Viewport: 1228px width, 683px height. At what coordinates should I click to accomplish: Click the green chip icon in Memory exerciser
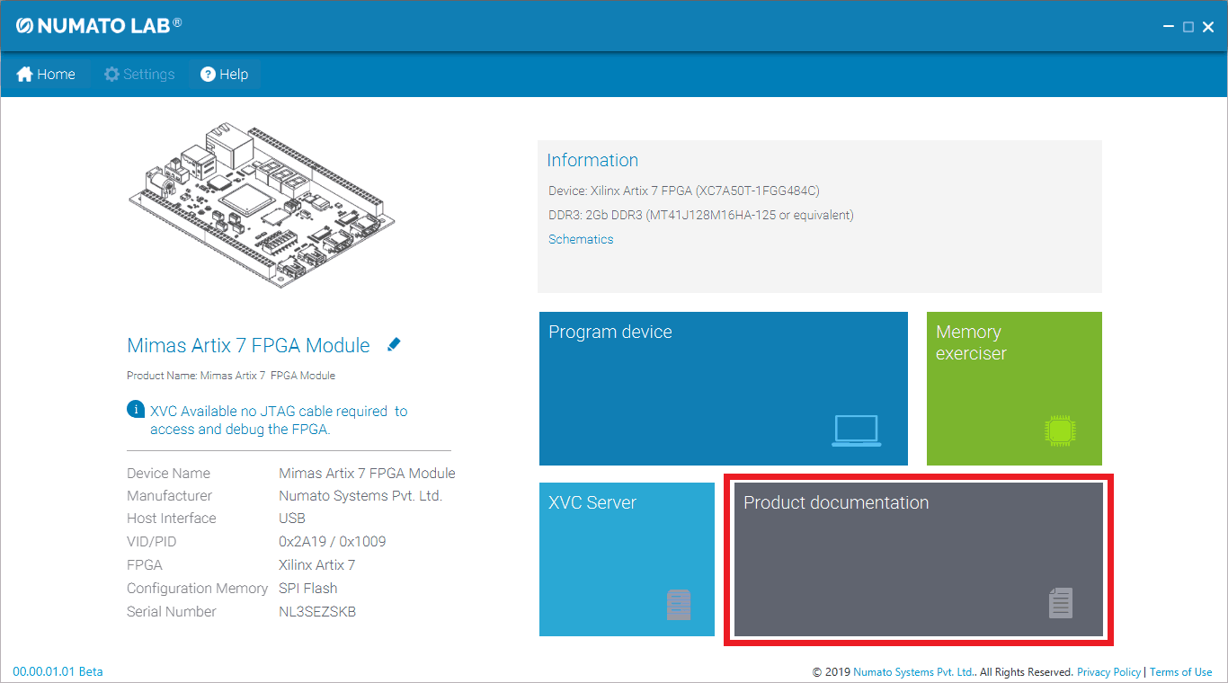(1060, 430)
